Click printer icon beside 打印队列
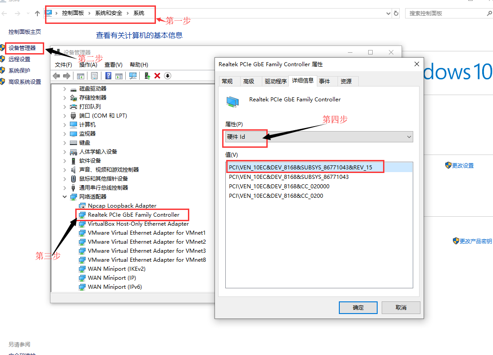 [73, 107]
